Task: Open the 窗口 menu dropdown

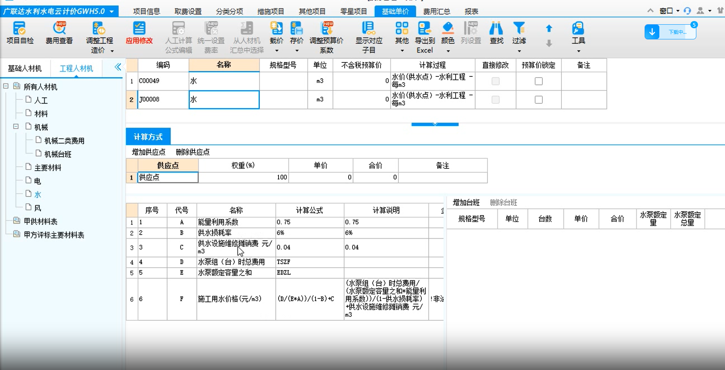Action: coord(669,11)
